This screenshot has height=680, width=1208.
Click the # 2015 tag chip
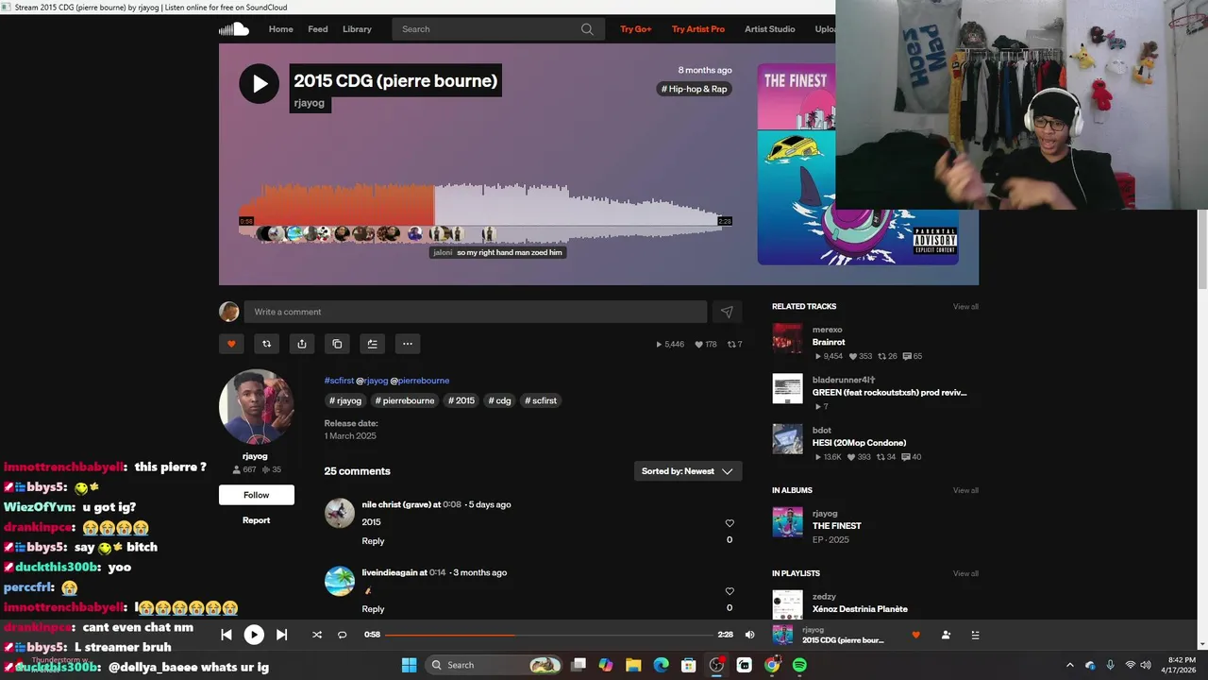point(461,400)
